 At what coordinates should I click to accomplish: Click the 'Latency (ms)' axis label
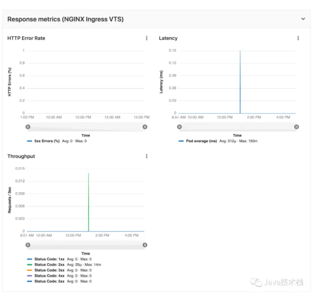point(161,82)
